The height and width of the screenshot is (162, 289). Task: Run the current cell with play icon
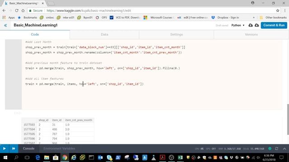tap(5, 148)
